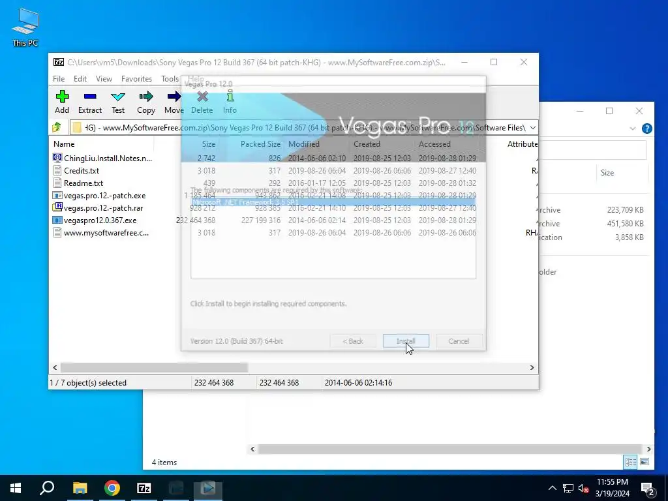Select Microsoft .NET Framework 3.5 SP1 component
Screen dimensions: 668x501
point(333,202)
